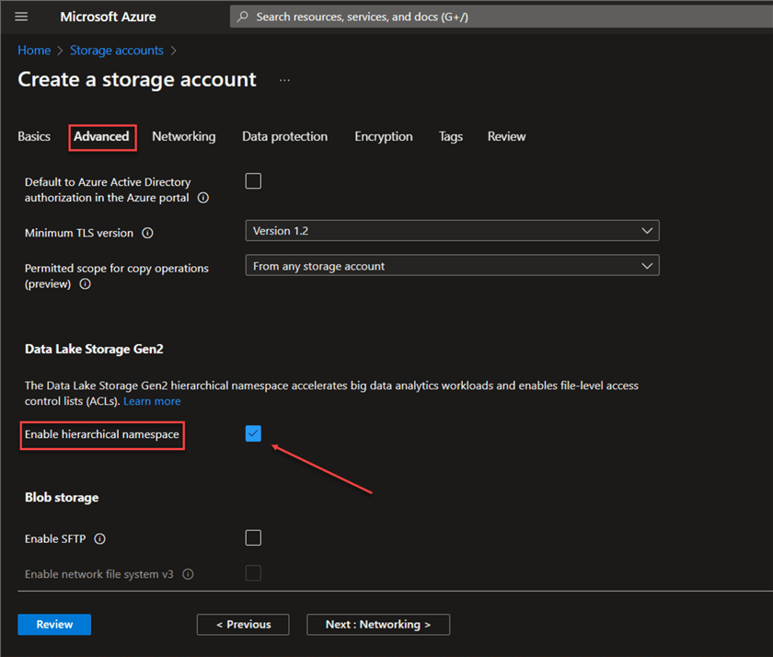This screenshot has width=773, height=657.
Task: Open the Data protection tab
Action: pos(285,136)
